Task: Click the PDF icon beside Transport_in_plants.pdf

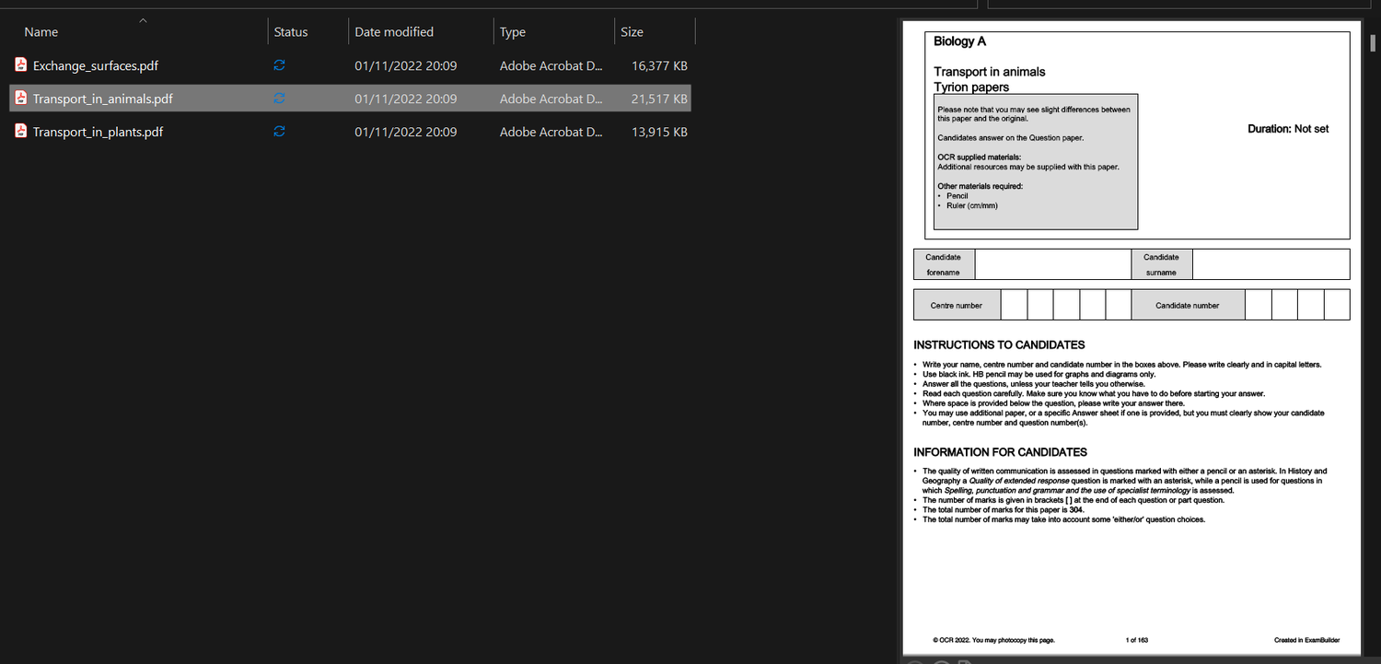Action: [20, 132]
